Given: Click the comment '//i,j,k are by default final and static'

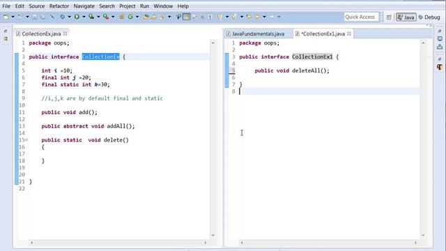Looking at the screenshot, I should [x=102, y=98].
